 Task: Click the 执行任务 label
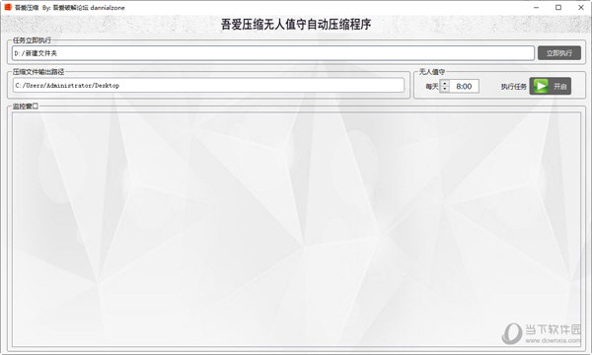click(513, 87)
